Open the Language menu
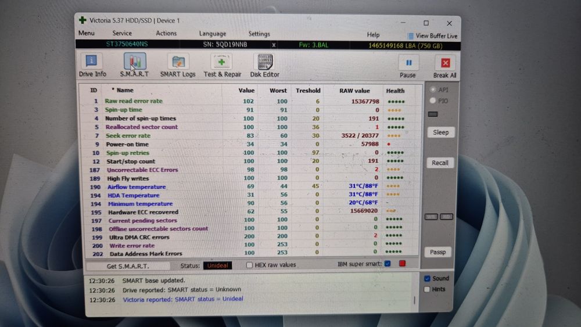581x327 pixels. tap(212, 34)
